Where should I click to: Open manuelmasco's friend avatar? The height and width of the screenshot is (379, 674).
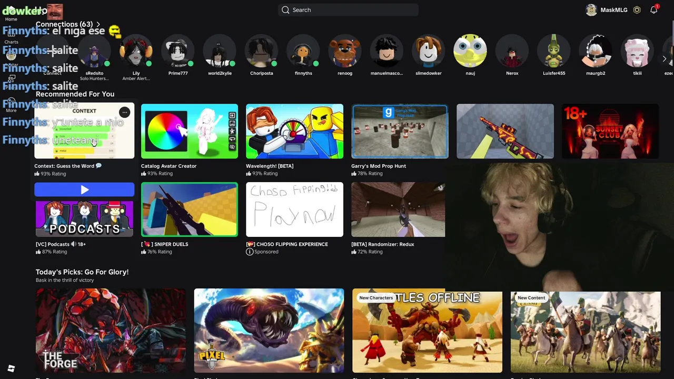[x=386, y=51]
